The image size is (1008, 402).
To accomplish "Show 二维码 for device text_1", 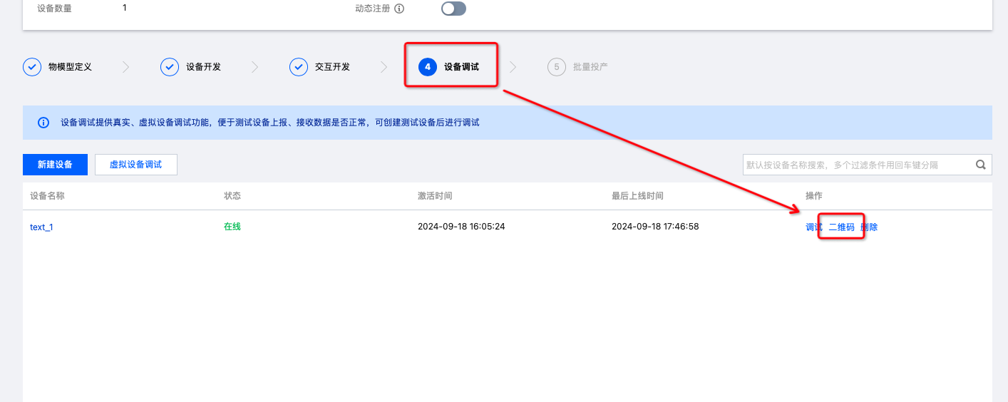I will coord(841,227).
